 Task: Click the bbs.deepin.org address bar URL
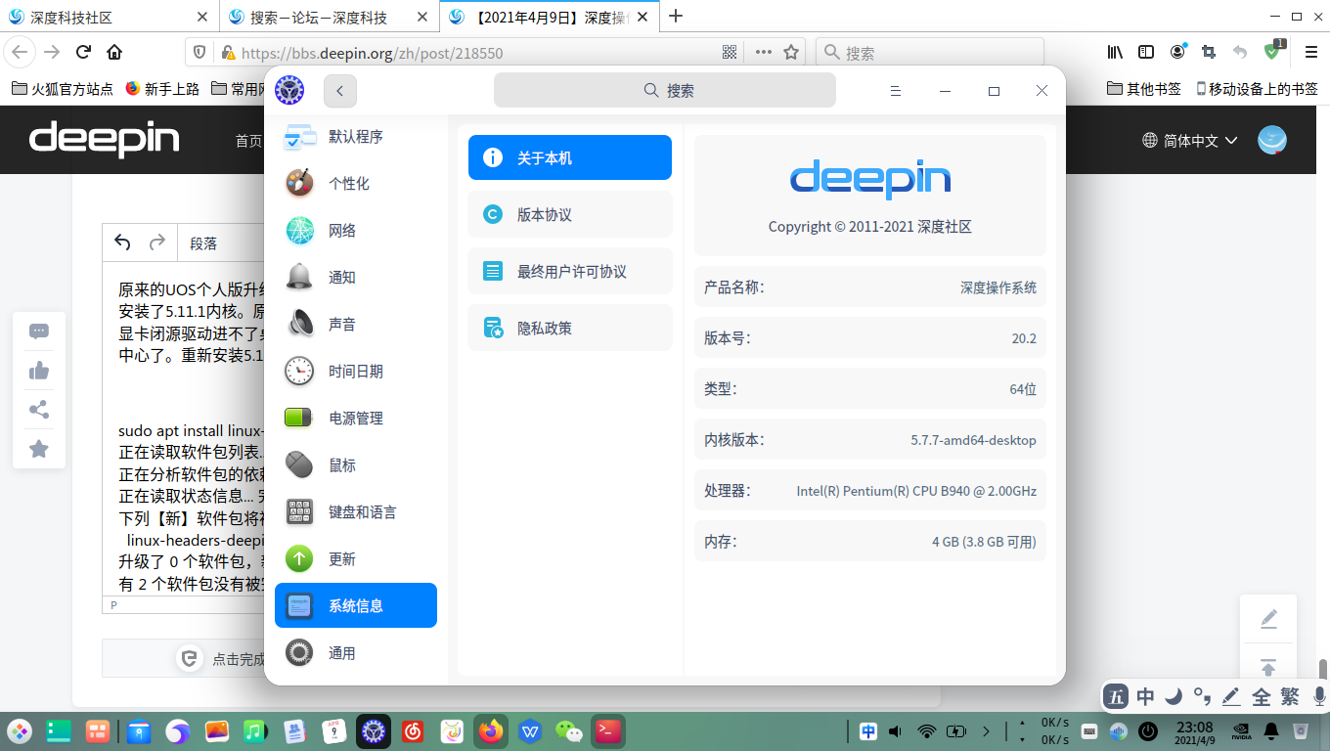[x=372, y=54]
